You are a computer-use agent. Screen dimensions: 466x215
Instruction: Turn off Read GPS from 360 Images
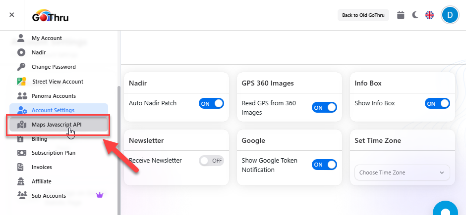[x=324, y=107]
